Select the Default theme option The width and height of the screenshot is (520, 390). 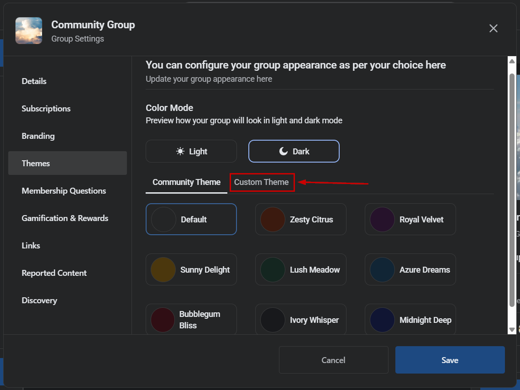[191, 219]
